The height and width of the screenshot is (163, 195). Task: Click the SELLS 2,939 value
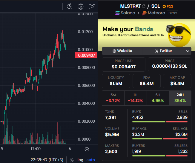(x=182, y=117)
